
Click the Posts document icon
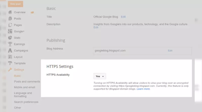pos(10,18)
